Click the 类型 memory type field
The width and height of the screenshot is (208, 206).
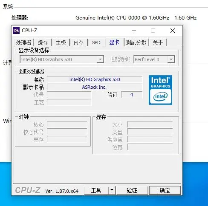150,132
